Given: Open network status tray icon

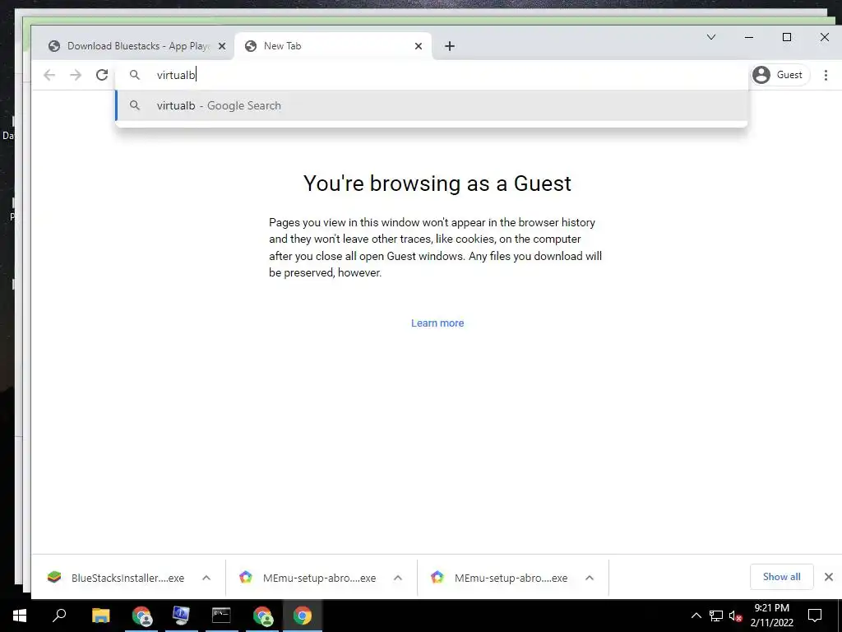Looking at the screenshot, I should point(716,616).
